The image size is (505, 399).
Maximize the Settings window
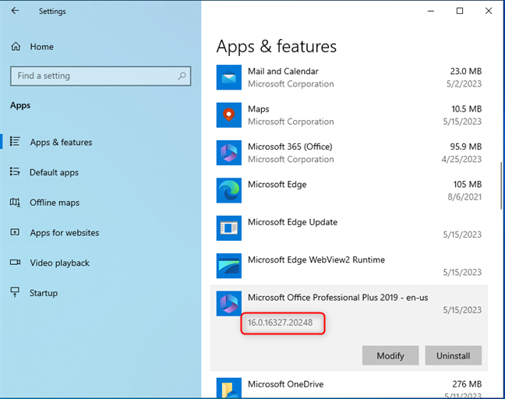pyautogui.click(x=460, y=11)
